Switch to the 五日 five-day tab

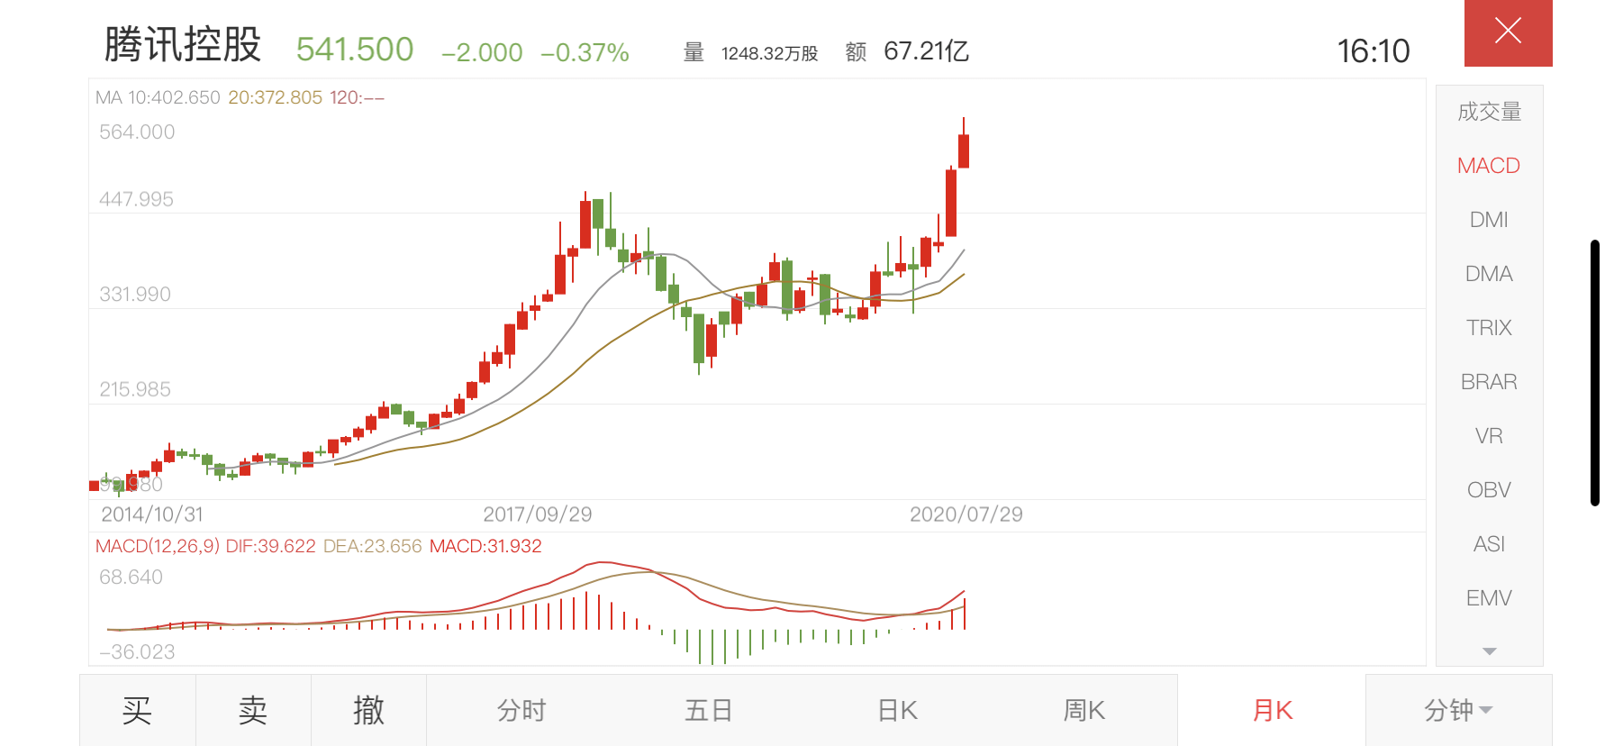[709, 710]
